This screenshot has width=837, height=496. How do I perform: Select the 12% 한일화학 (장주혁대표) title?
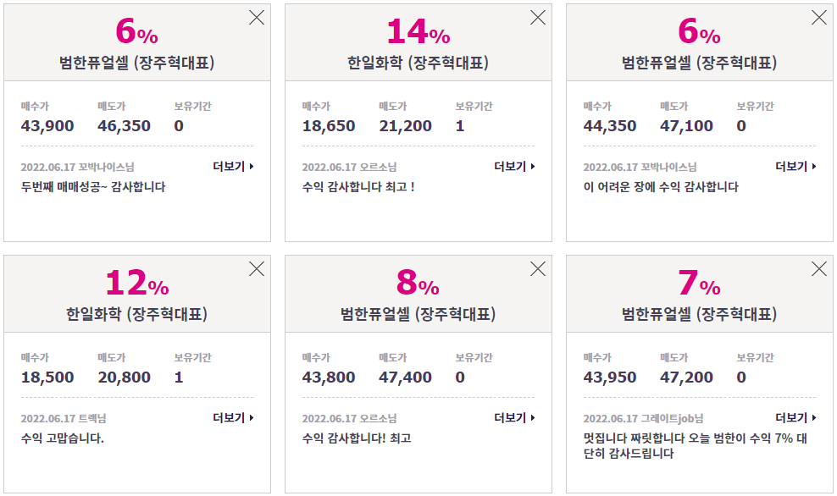pos(136,314)
